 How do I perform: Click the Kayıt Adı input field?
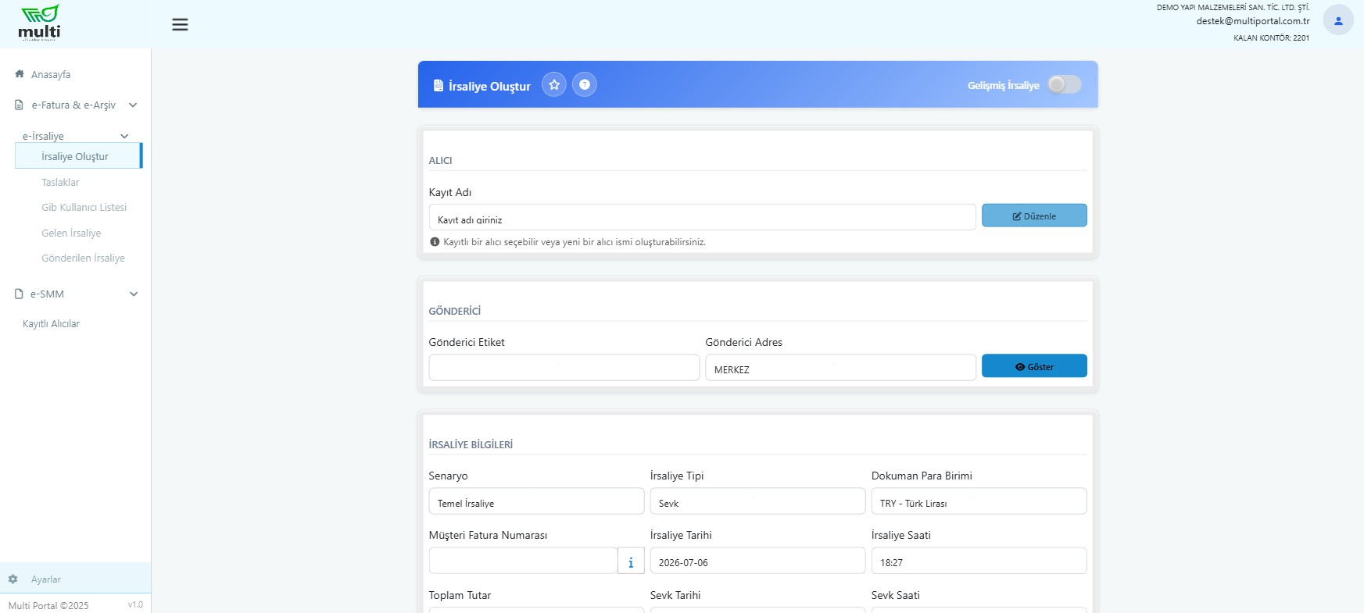tap(702, 218)
